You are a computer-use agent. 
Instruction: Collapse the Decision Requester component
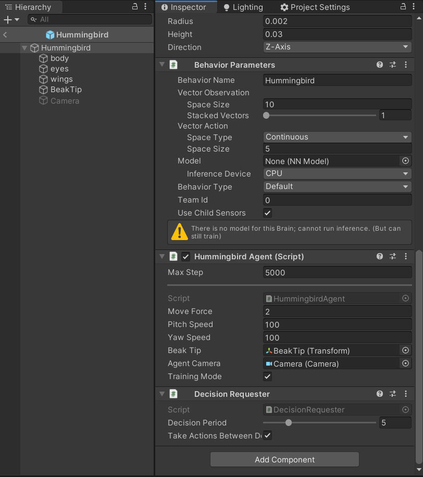pos(162,394)
